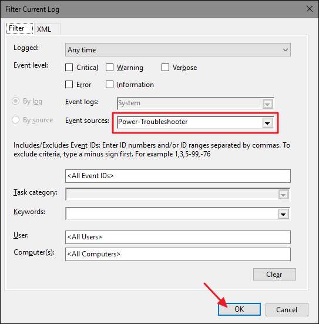Open the Keywords dropdown arrow
The width and height of the screenshot is (319, 324).
(283, 214)
